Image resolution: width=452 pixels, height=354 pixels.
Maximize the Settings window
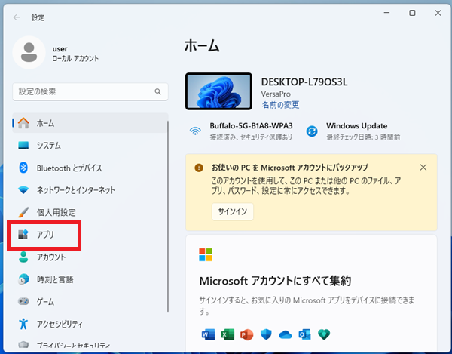(412, 13)
